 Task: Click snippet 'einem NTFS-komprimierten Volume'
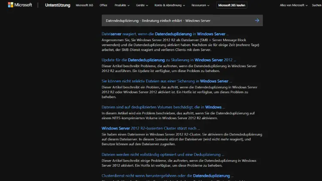pos(131,118)
